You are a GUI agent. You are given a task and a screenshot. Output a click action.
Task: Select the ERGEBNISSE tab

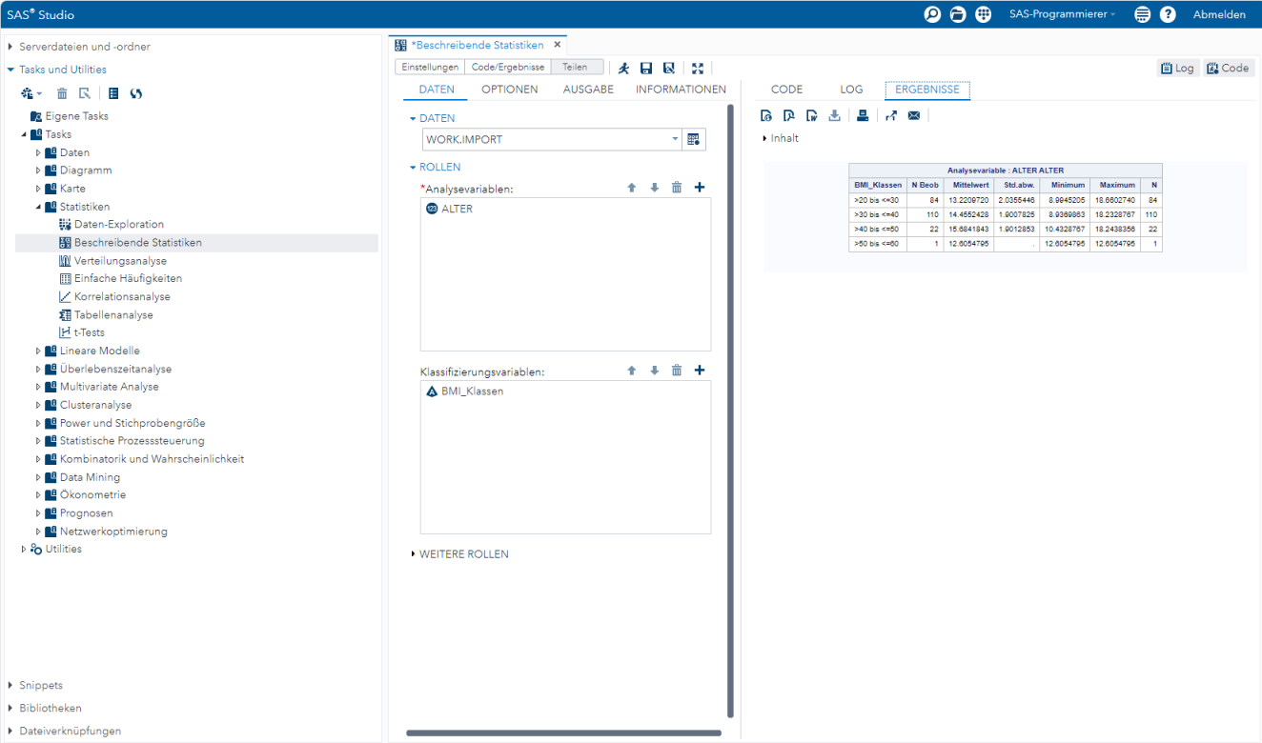[x=927, y=90]
